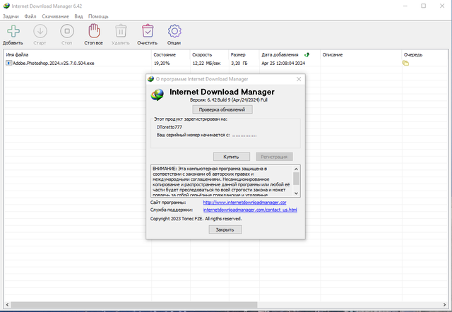452x312 pixels.
Task: Click the yellow queue icon in Очередь column
Action: 405,63
